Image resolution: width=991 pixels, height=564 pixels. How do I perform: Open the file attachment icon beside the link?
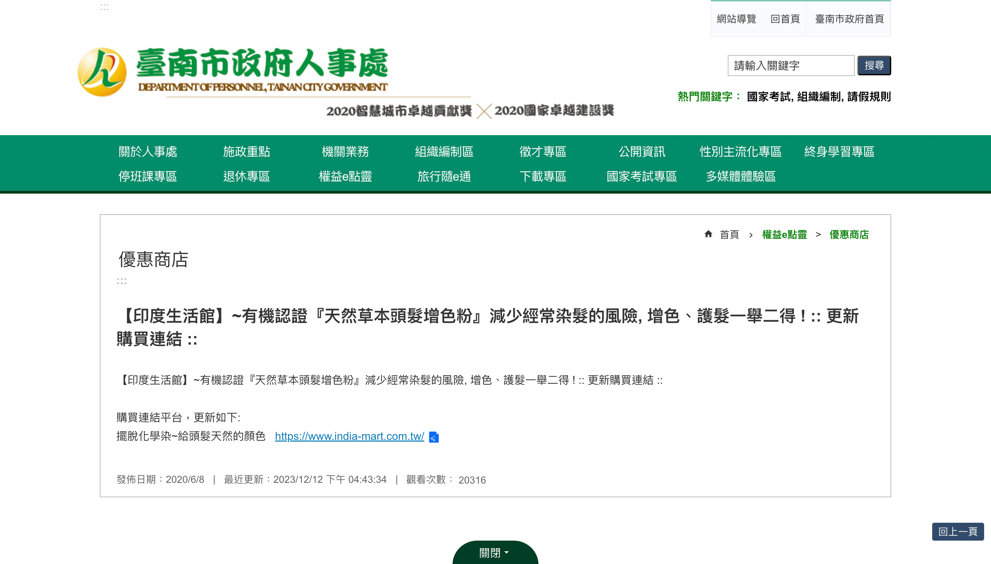point(435,437)
